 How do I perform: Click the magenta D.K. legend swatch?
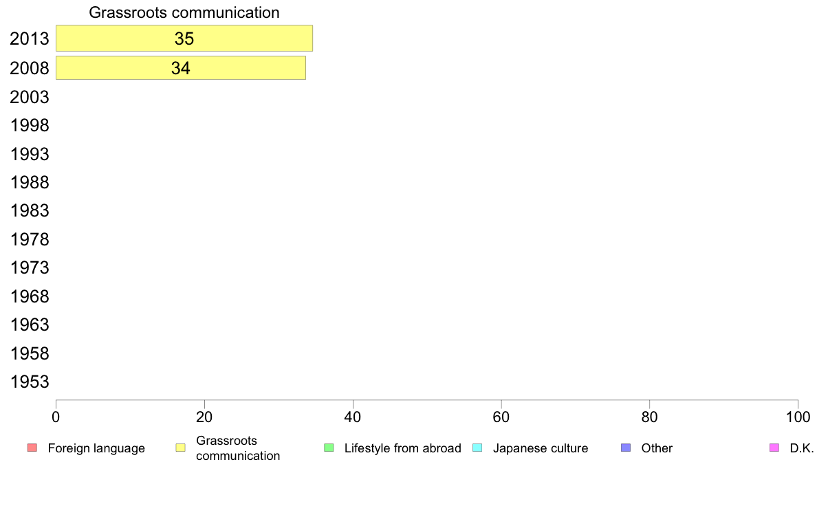pos(774,448)
